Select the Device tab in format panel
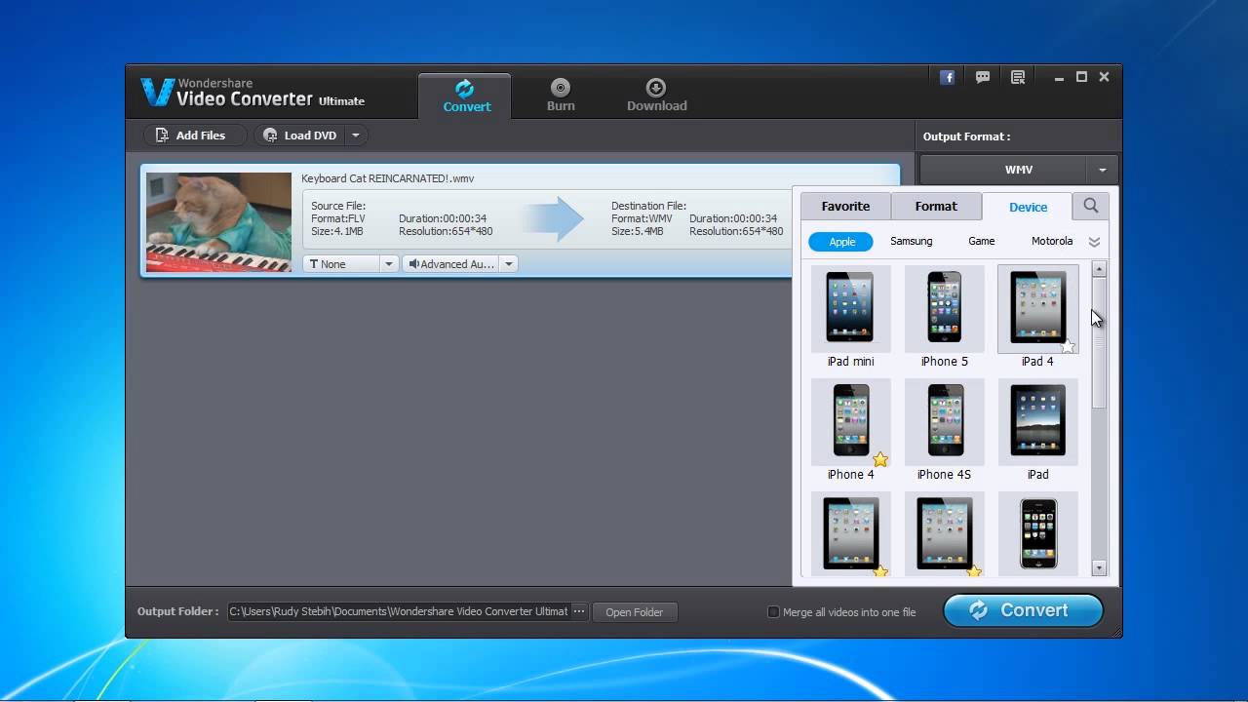 pyautogui.click(x=1028, y=207)
